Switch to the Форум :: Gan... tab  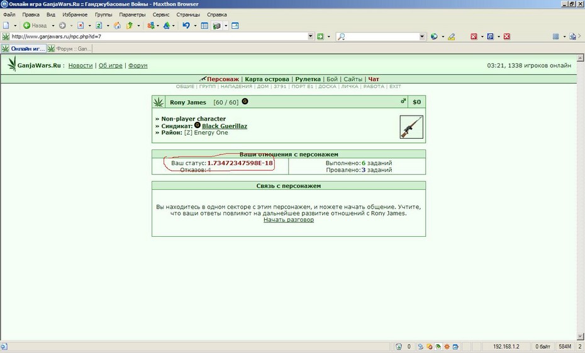coord(69,48)
